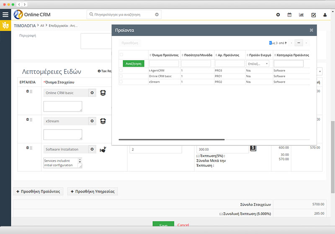The width and height of the screenshot is (335, 234).
Task: Focus the Περιγραφή description textarea
Action: point(96,41)
